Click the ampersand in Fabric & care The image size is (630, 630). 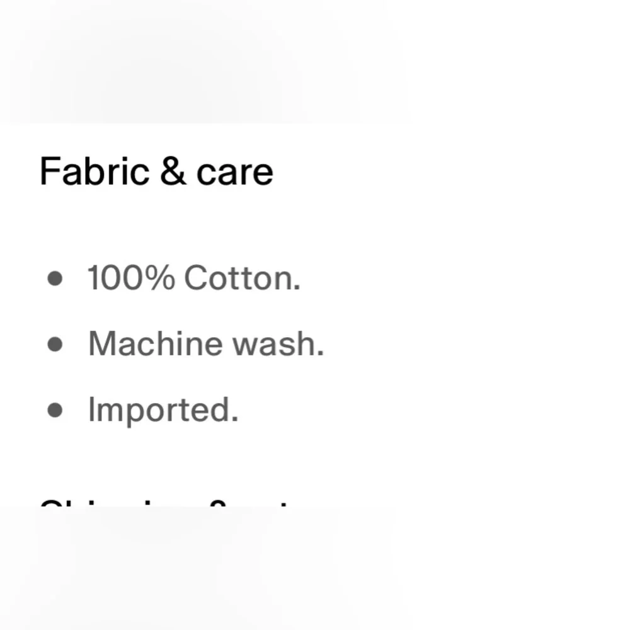point(173,171)
